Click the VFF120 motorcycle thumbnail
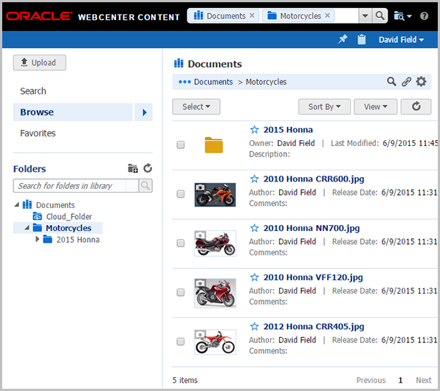Screen dimensions: 440x391 (x=216, y=293)
